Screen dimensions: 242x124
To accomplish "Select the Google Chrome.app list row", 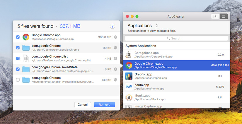I will click(x=176, y=65).
